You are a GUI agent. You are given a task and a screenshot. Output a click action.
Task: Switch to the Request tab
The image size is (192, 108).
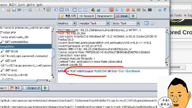pyautogui.click(x=87, y=16)
